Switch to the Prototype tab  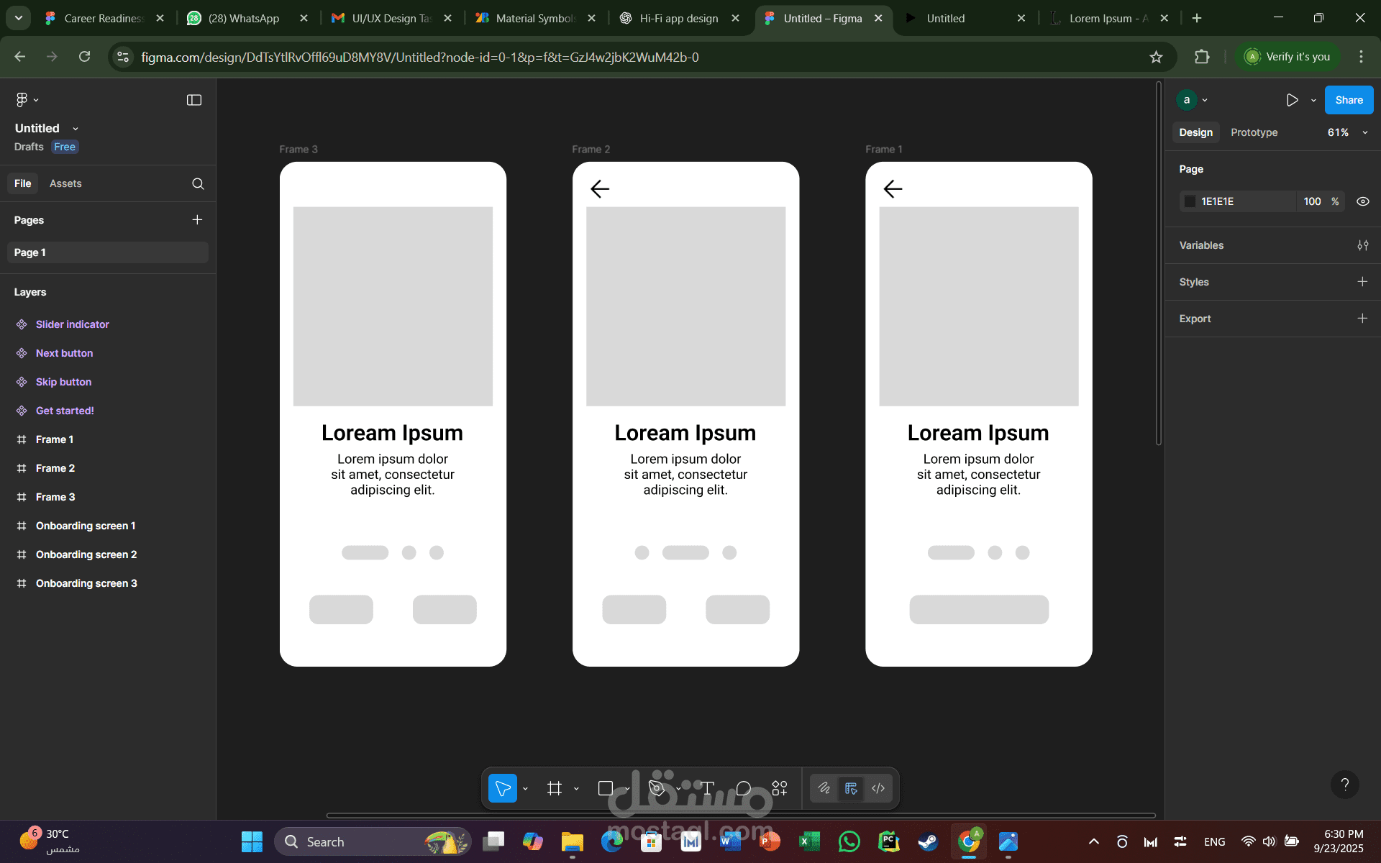click(1254, 132)
